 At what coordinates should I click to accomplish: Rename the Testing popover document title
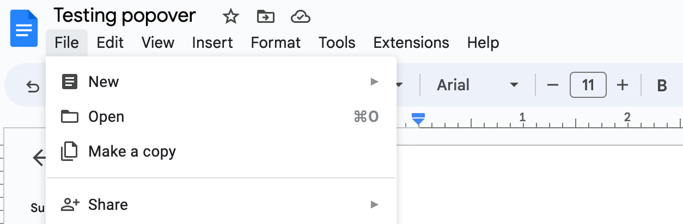(x=125, y=16)
